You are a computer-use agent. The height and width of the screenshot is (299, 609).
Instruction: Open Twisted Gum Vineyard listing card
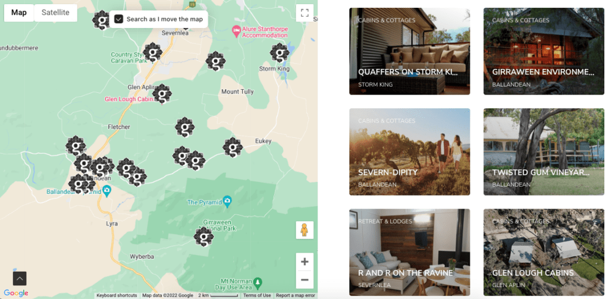click(x=544, y=152)
